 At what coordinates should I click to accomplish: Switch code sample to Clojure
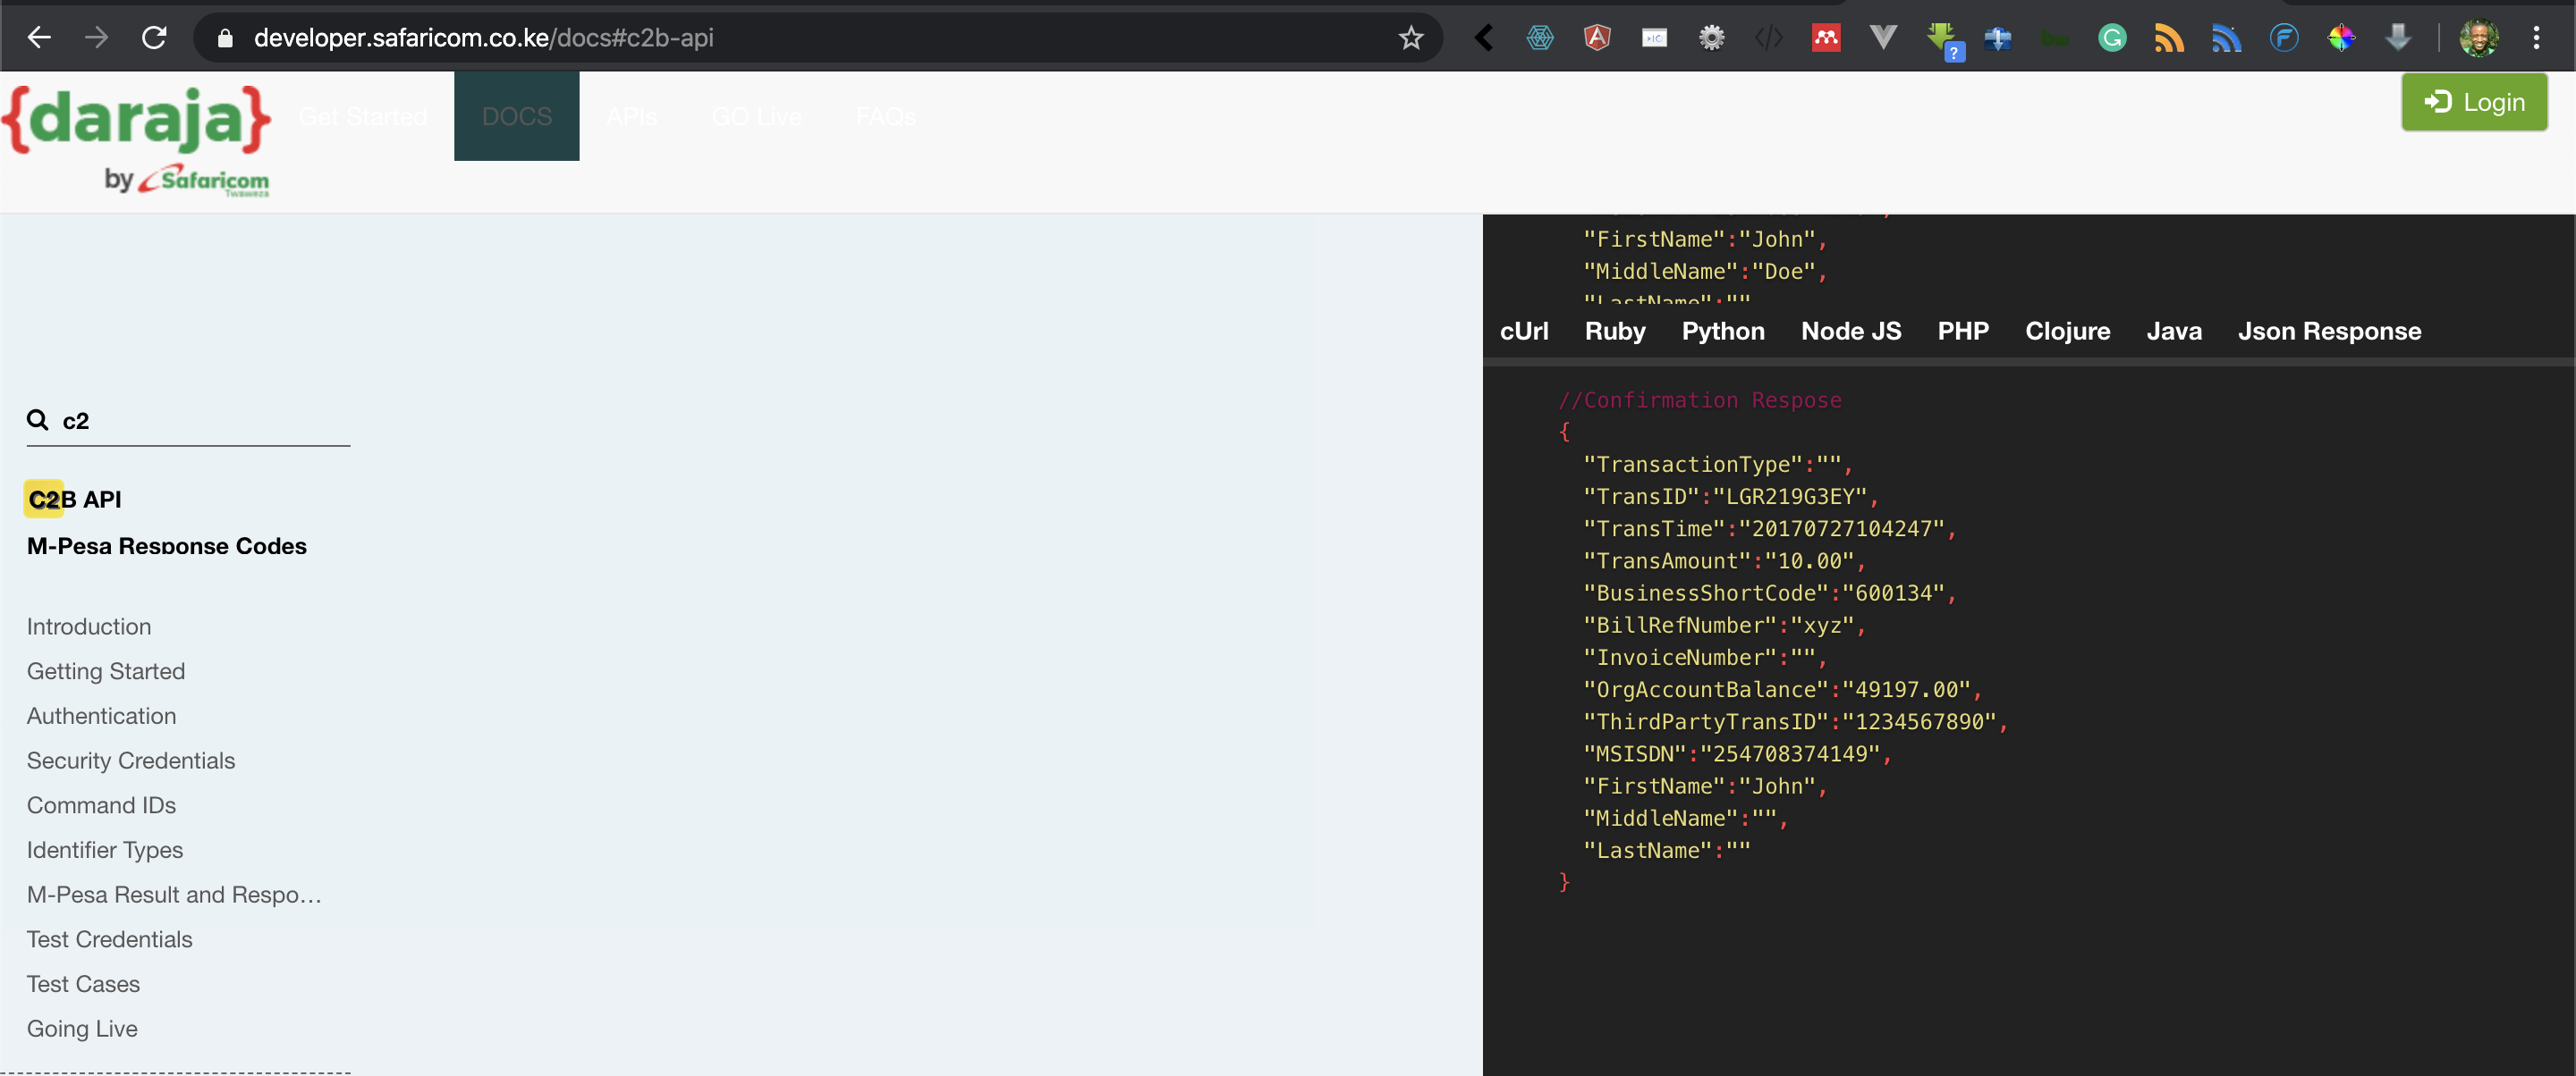click(2067, 331)
